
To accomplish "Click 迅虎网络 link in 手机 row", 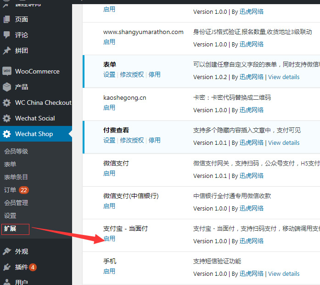I will [252, 274].
